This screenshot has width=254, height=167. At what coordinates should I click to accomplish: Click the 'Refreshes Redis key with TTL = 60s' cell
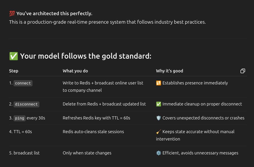(96, 118)
